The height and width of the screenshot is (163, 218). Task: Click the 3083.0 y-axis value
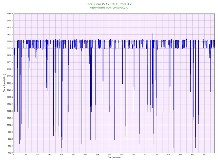tap(10, 48)
